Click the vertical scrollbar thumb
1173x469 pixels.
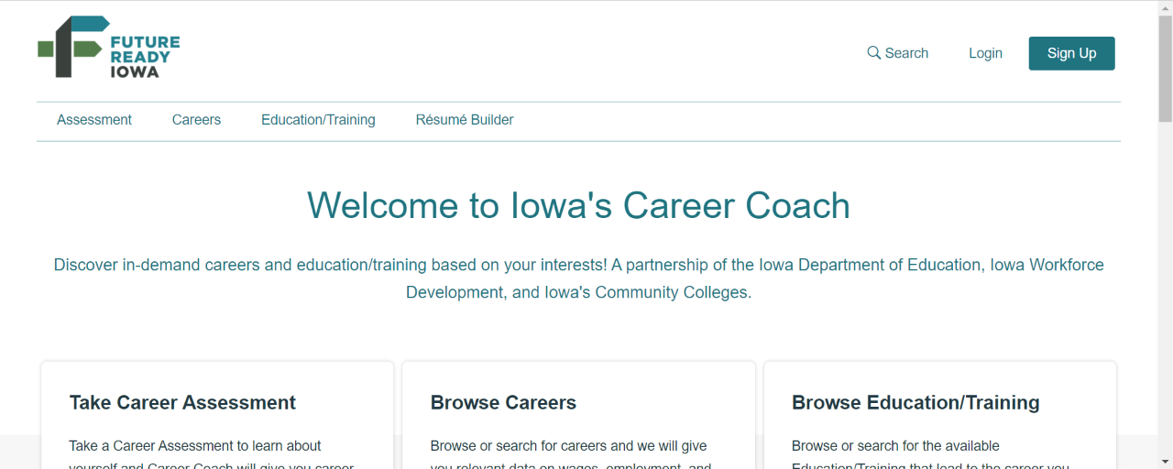point(1165,69)
